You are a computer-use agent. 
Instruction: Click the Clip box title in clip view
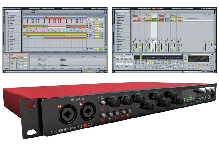[x=6, y=54]
